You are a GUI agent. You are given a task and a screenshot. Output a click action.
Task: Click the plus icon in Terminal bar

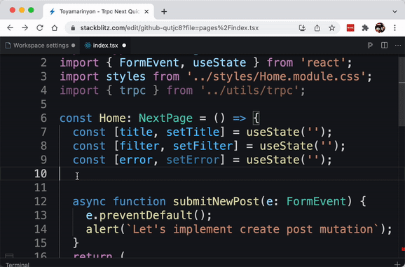(397, 264)
